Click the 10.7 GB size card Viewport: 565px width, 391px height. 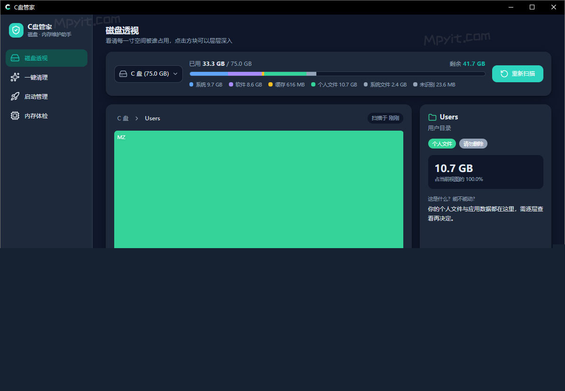486,172
